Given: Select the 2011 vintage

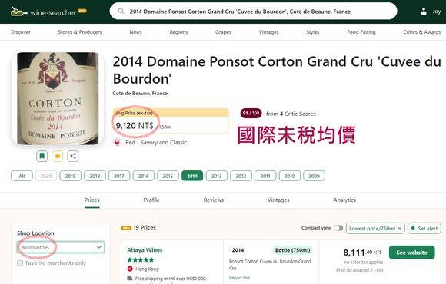Looking at the screenshot, I should click(265, 176).
